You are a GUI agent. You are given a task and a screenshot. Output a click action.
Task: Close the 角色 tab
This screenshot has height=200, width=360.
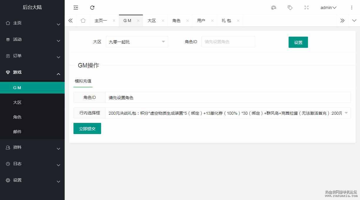[187, 21]
